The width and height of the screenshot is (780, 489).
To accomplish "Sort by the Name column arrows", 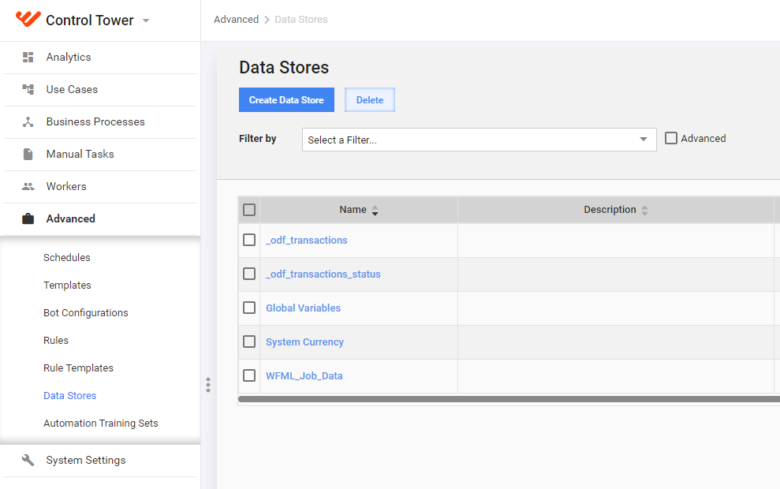I will point(375,211).
